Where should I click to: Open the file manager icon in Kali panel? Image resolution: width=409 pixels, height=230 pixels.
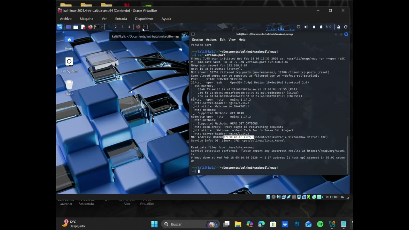click(76, 27)
